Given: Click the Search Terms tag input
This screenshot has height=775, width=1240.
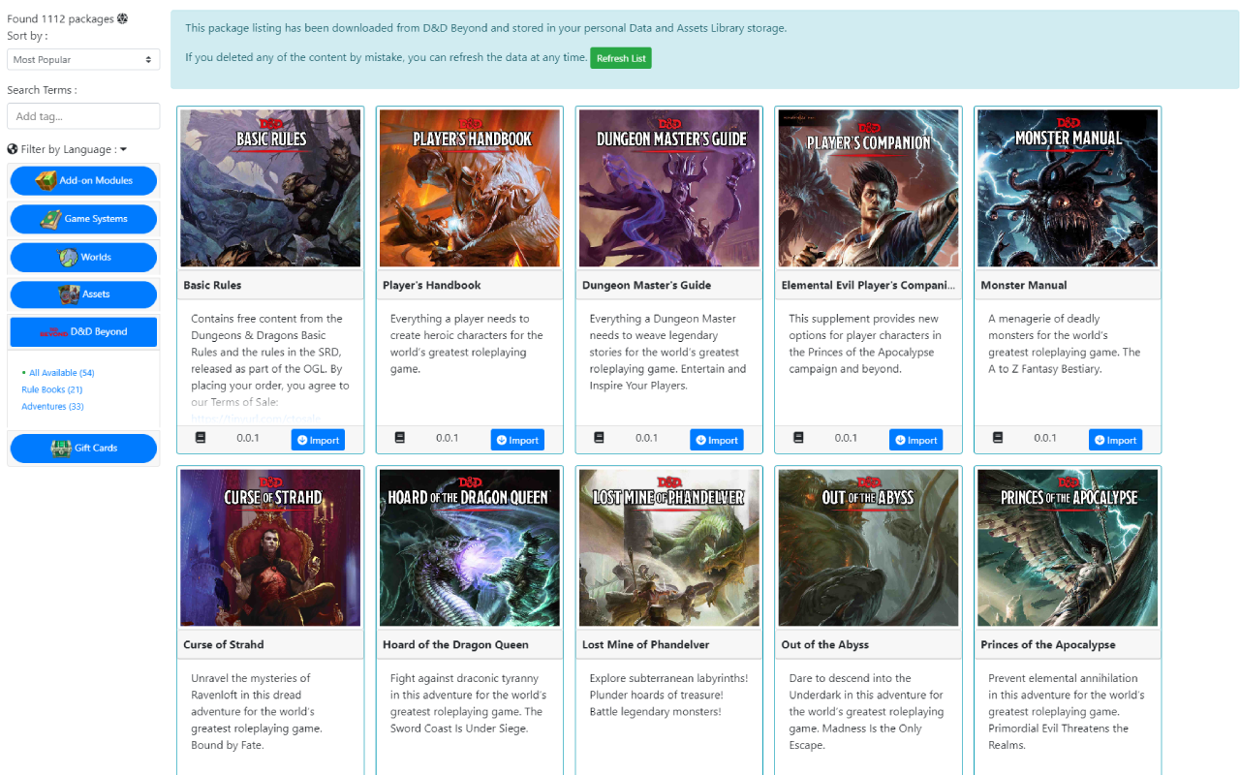Looking at the screenshot, I should [83, 116].
